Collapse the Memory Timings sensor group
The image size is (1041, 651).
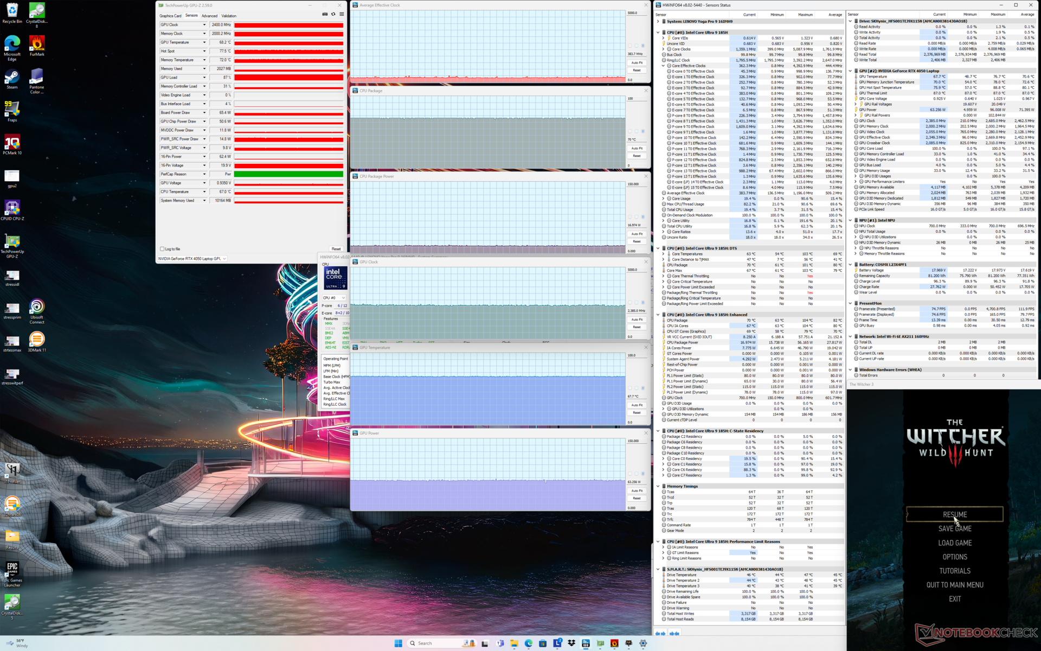coord(658,486)
